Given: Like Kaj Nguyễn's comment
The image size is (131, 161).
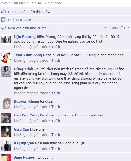Looking at the screenshot, I should [x=56, y=149].
